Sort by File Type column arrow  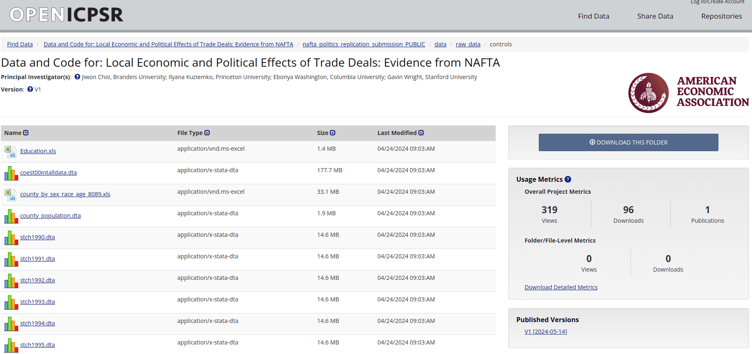[x=207, y=133]
